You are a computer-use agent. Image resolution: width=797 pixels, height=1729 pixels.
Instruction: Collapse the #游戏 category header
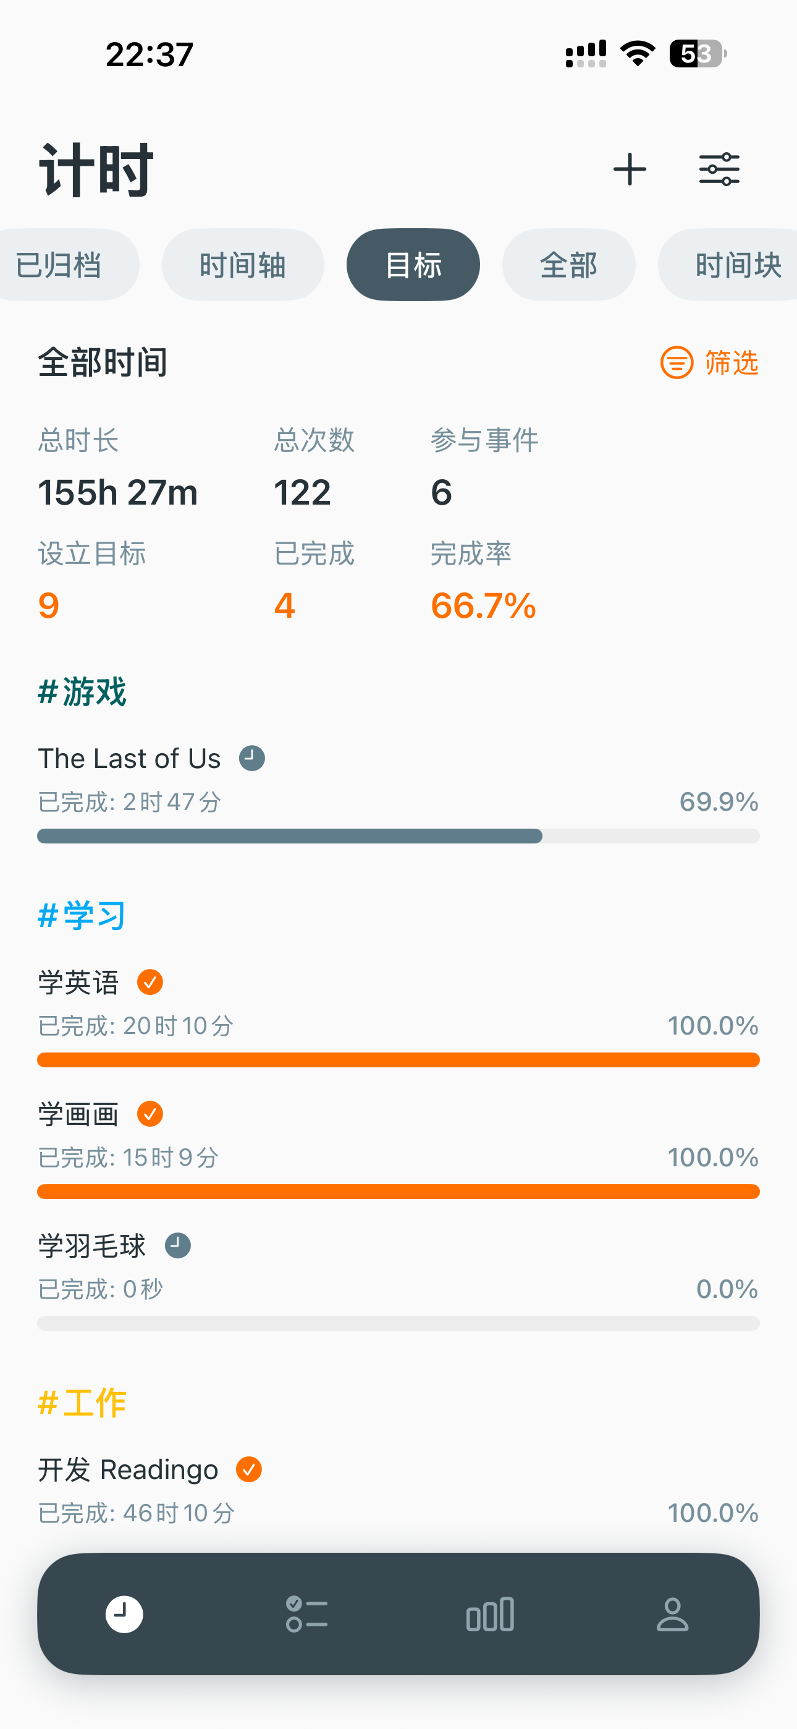coord(82,691)
